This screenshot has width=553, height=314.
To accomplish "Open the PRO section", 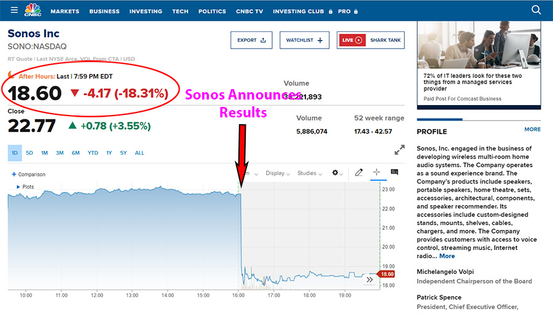I will [x=344, y=11].
